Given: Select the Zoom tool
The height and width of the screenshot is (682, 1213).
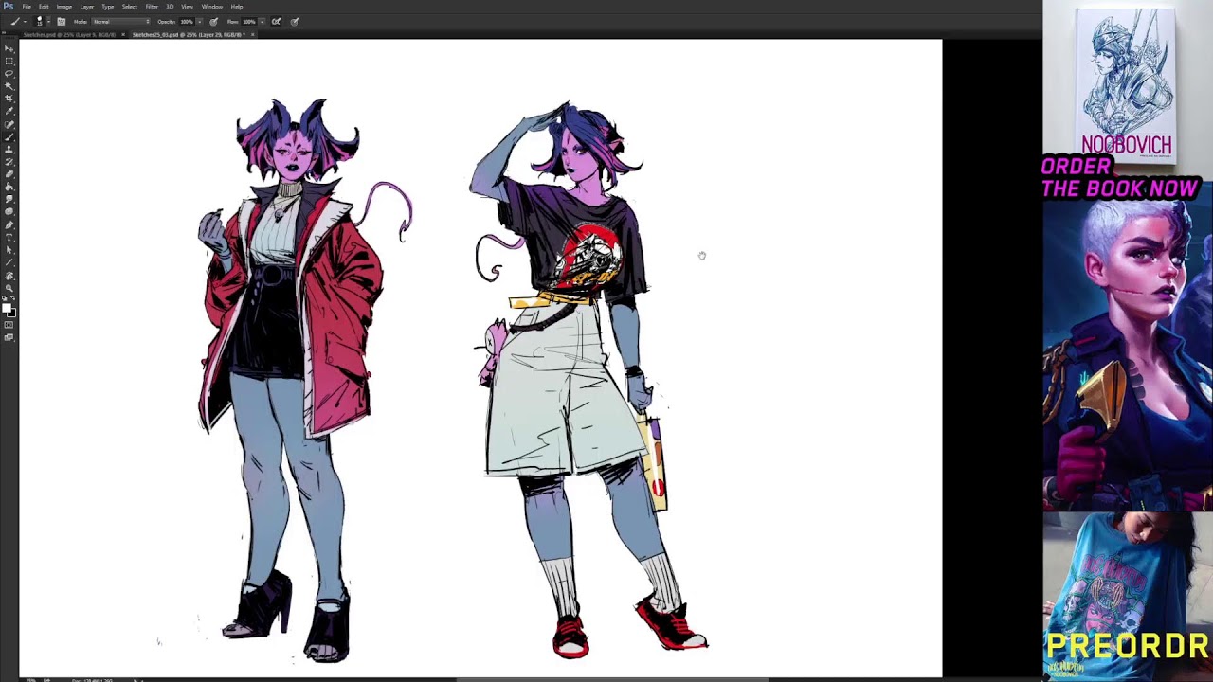Looking at the screenshot, I should 9,287.
